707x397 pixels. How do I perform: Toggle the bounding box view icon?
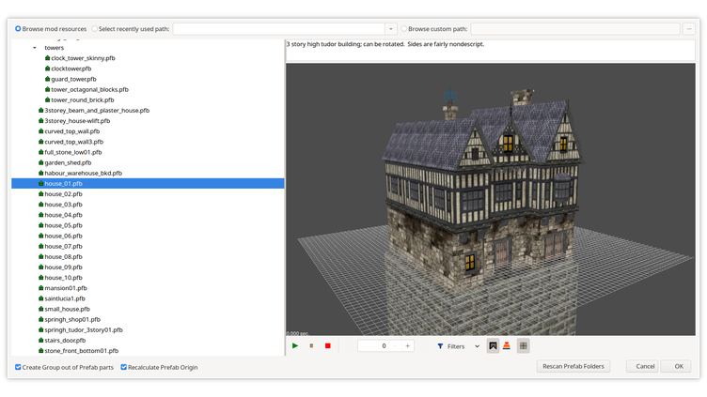[x=493, y=346]
